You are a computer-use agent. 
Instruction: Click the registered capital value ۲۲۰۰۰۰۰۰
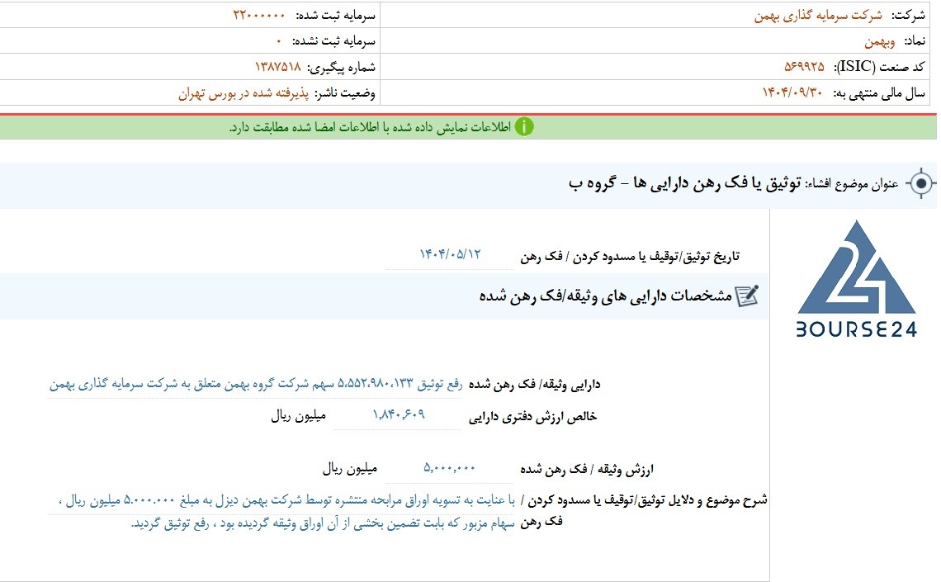(x=258, y=15)
